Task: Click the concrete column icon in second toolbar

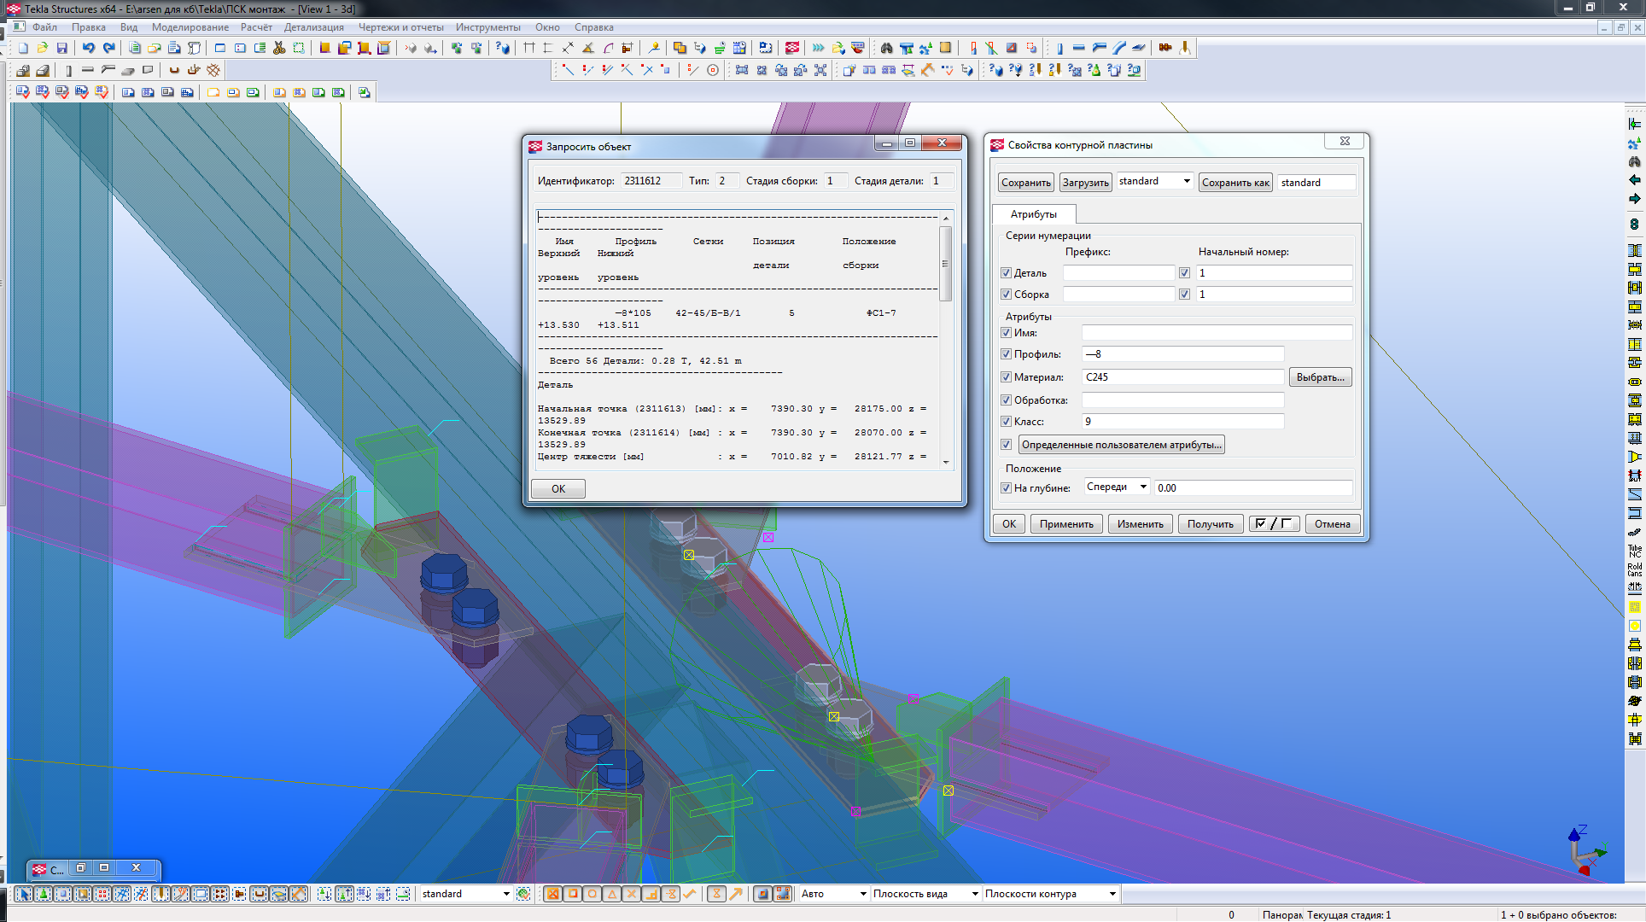Action: coord(68,70)
